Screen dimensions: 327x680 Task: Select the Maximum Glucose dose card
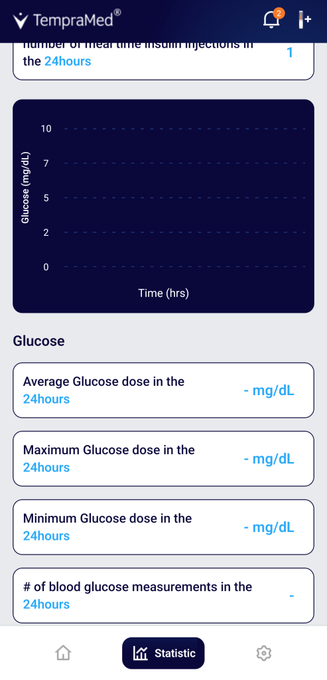(x=163, y=459)
